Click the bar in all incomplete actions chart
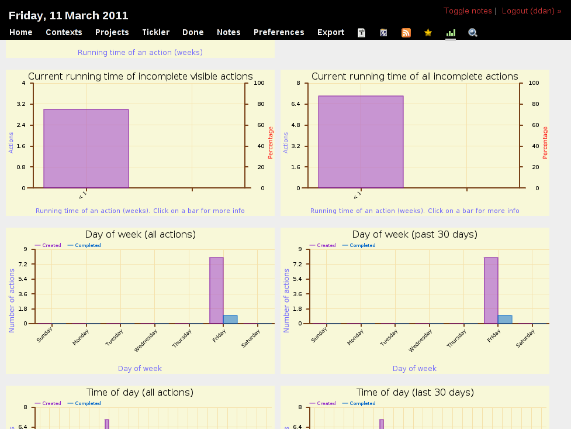571x429 pixels. [361, 142]
